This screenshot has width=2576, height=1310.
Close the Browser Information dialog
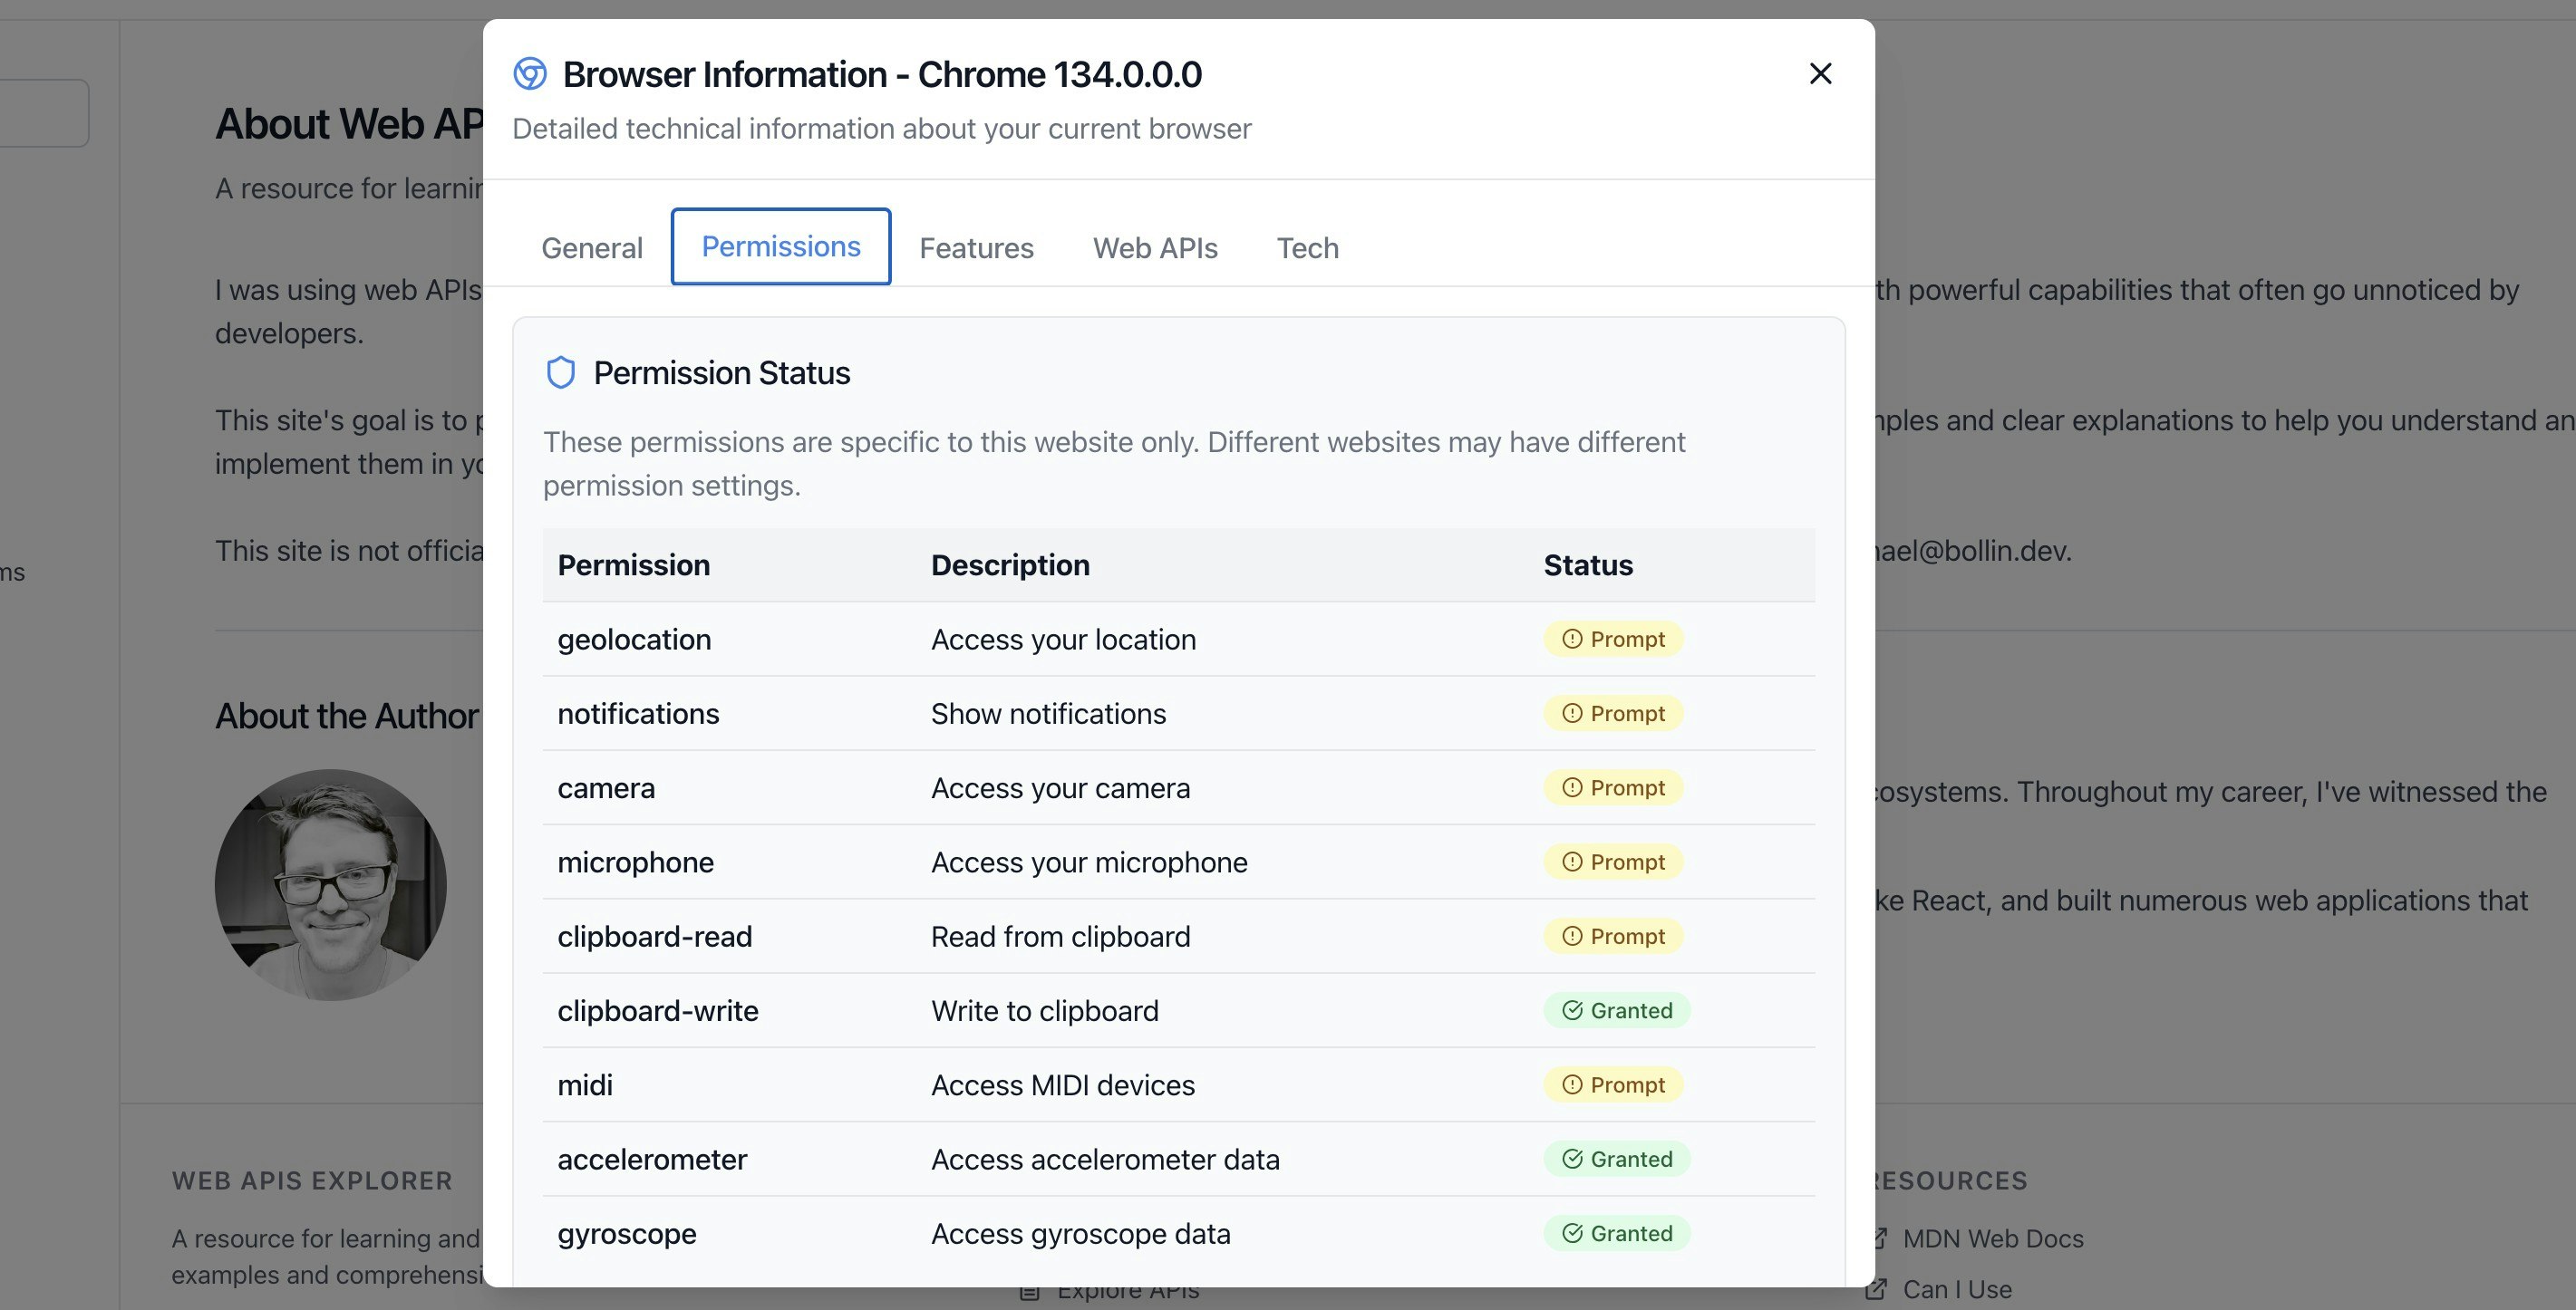tap(1820, 74)
